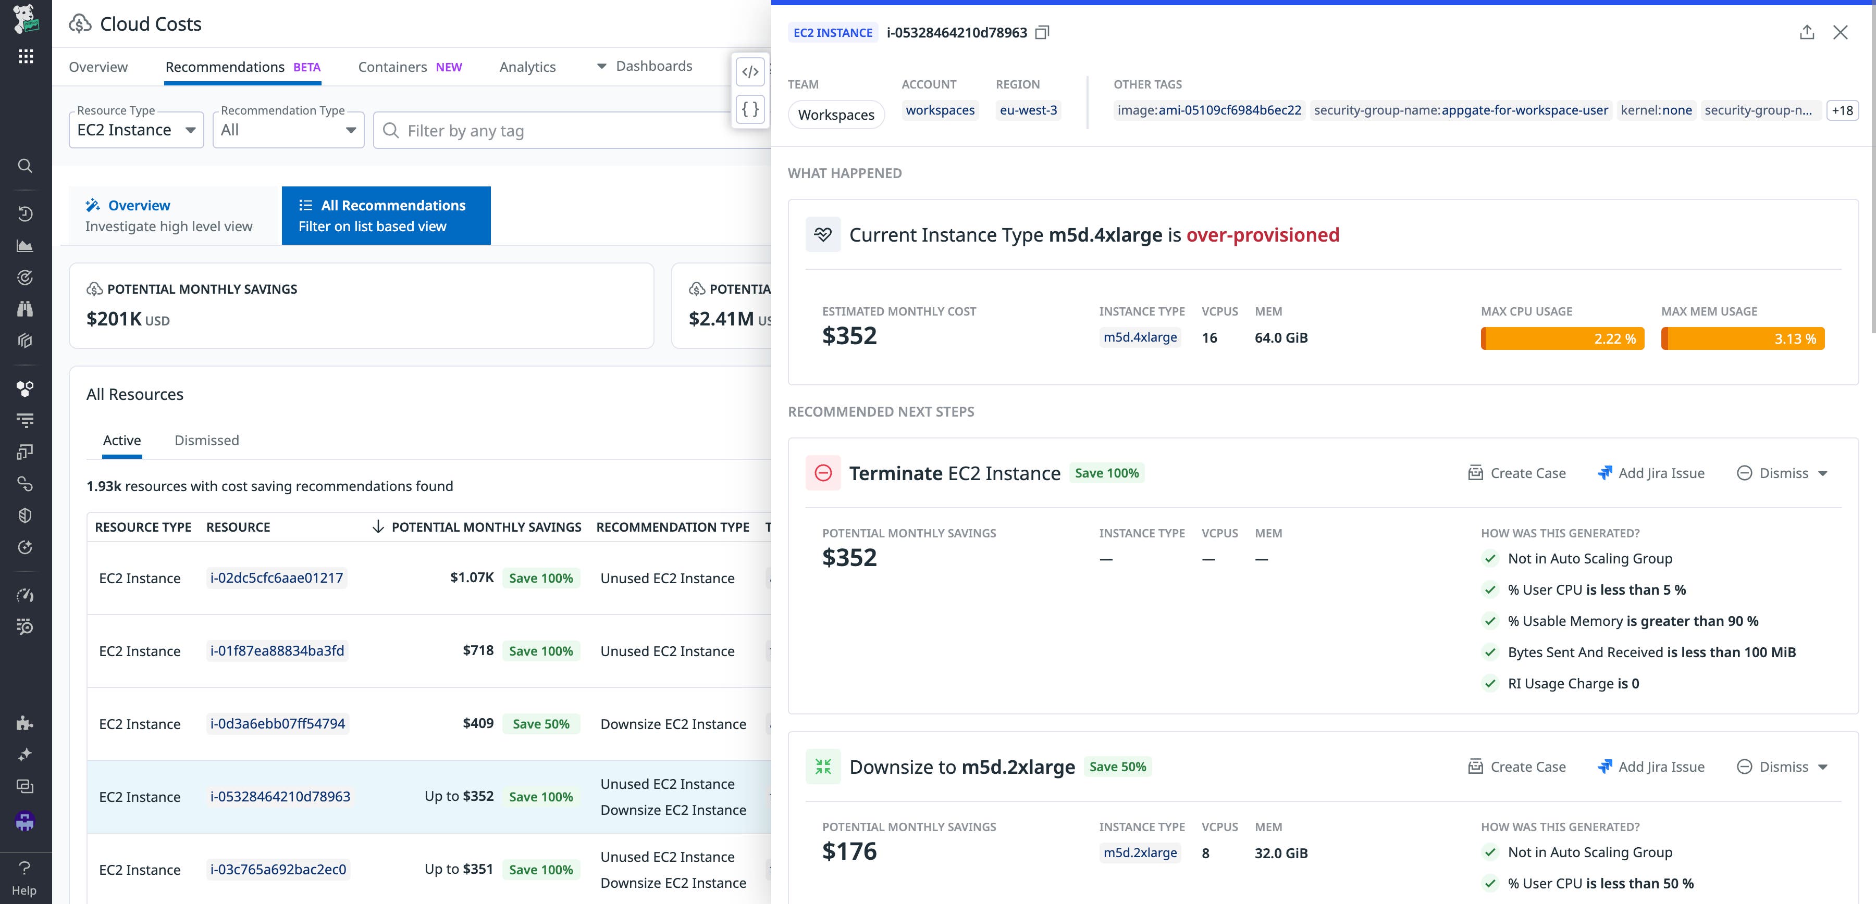
Task: Open the Resource Type dropdown showing EC2 Instance
Action: [135, 130]
